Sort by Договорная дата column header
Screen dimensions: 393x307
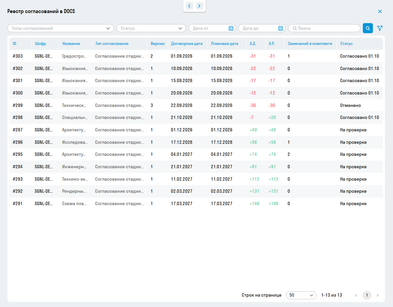click(187, 44)
